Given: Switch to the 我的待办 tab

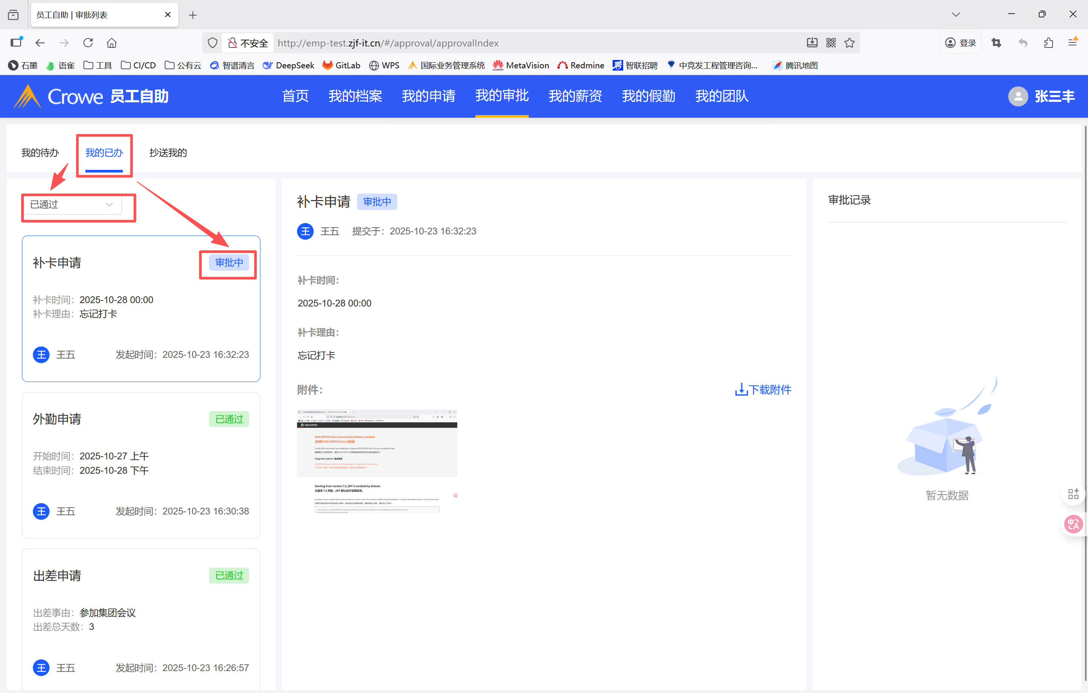Looking at the screenshot, I should click(x=40, y=152).
